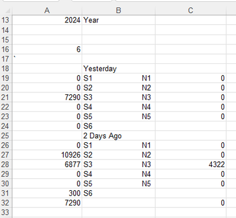Select row 16 header

(x=6, y=49)
